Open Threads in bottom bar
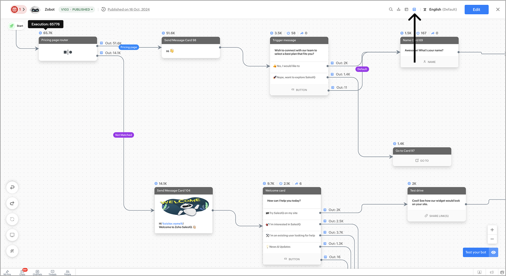The width and height of the screenshot is (506, 276). [x=52, y=273]
